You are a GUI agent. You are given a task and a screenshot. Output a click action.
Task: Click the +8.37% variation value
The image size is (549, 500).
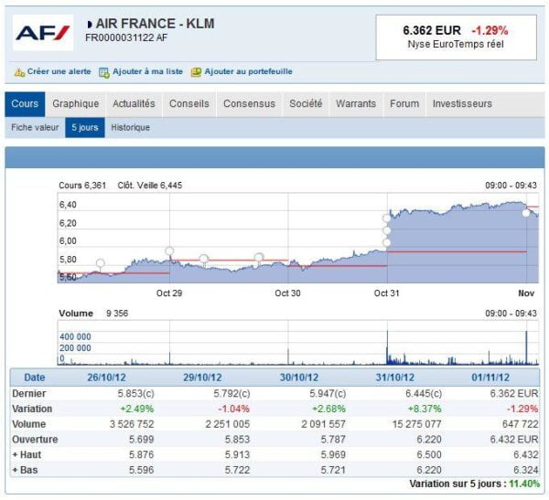(x=425, y=409)
